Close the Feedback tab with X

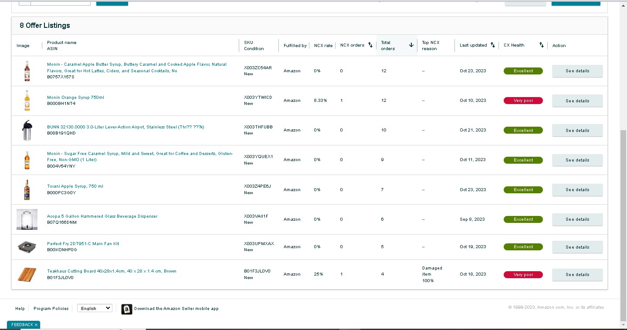point(36,325)
